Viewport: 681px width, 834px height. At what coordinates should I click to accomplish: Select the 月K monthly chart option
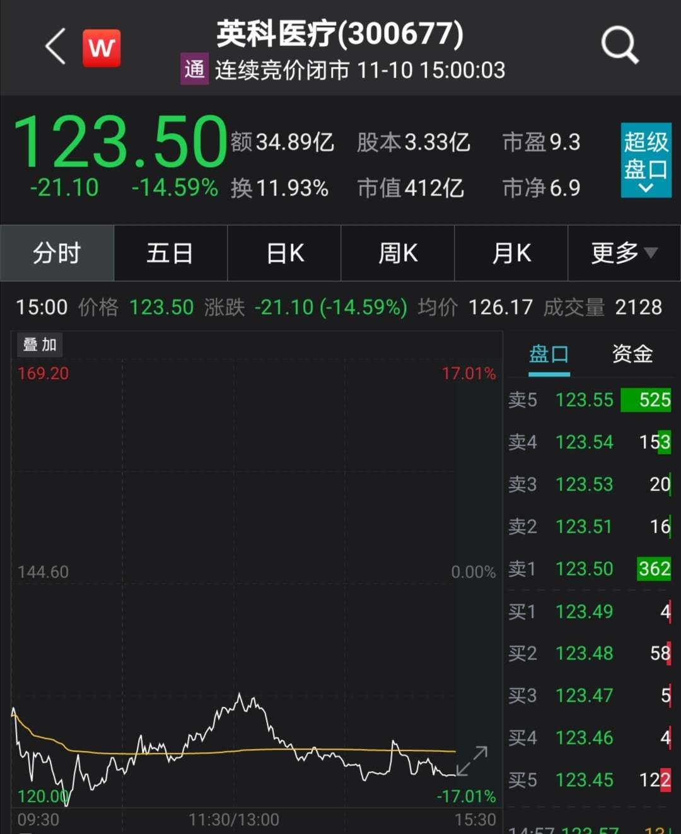click(511, 253)
